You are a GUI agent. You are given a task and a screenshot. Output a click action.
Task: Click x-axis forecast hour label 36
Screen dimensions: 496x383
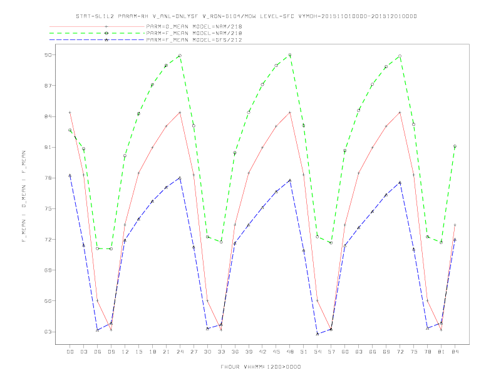235,352
